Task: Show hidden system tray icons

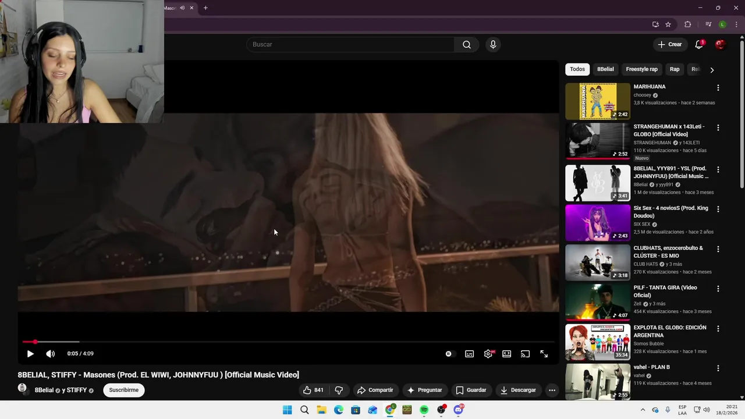Action: click(x=643, y=410)
